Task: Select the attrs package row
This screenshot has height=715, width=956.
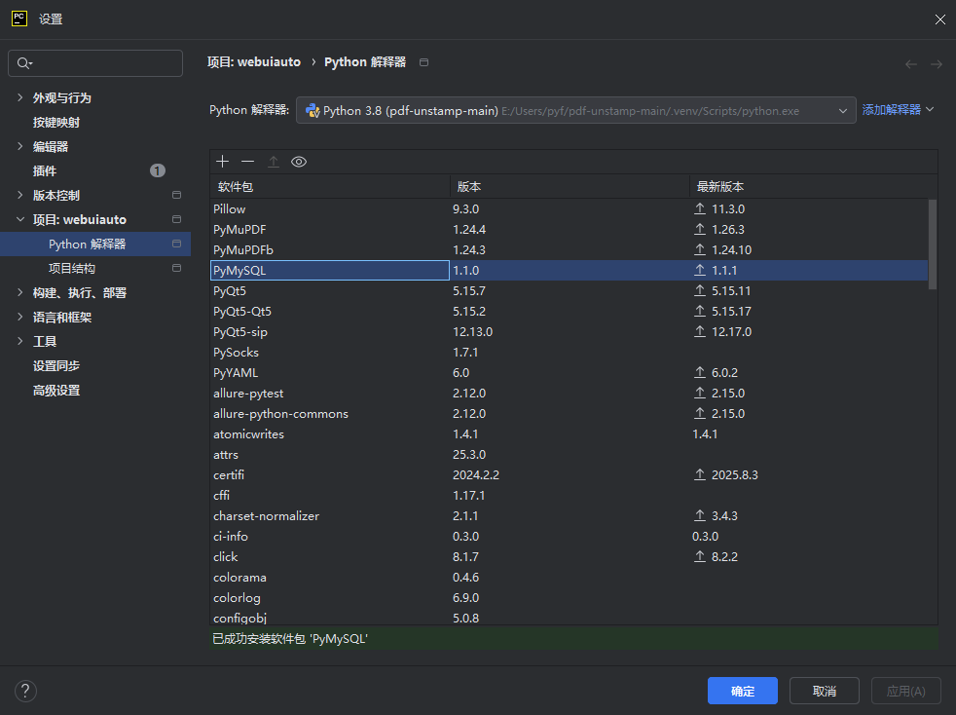Action: (x=569, y=455)
